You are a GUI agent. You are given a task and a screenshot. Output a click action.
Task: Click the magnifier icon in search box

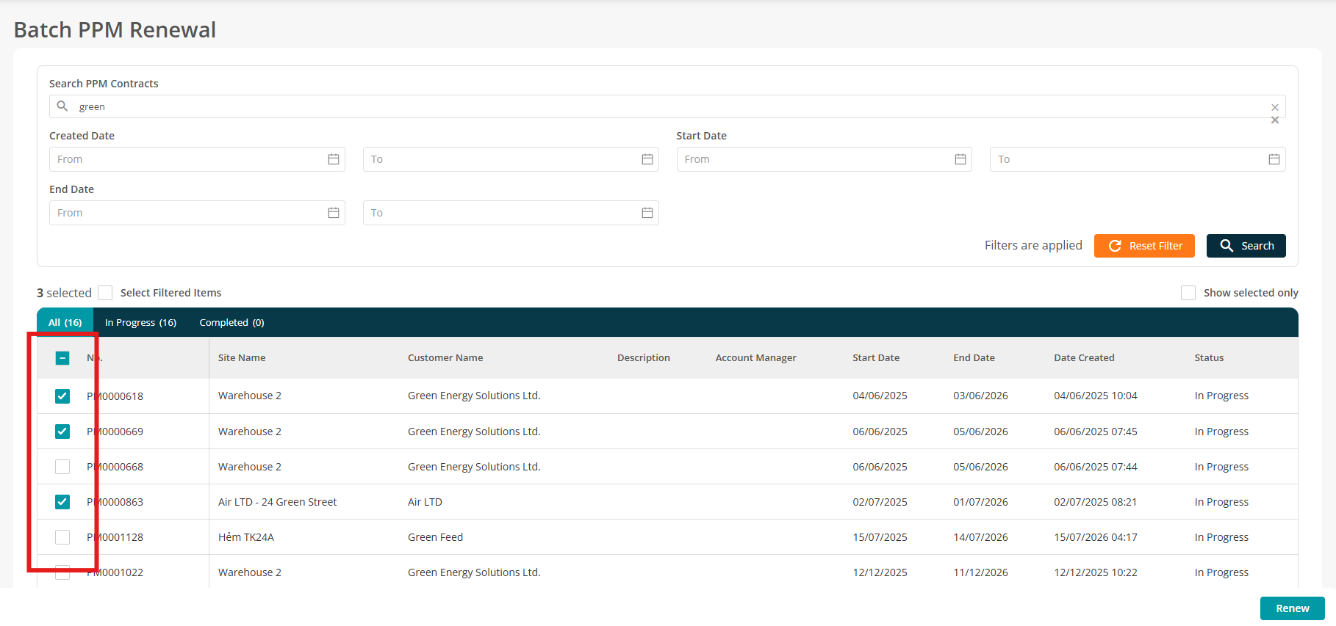point(62,106)
